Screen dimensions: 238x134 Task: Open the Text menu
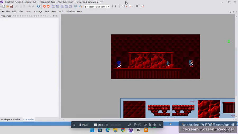(x=47, y=11)
